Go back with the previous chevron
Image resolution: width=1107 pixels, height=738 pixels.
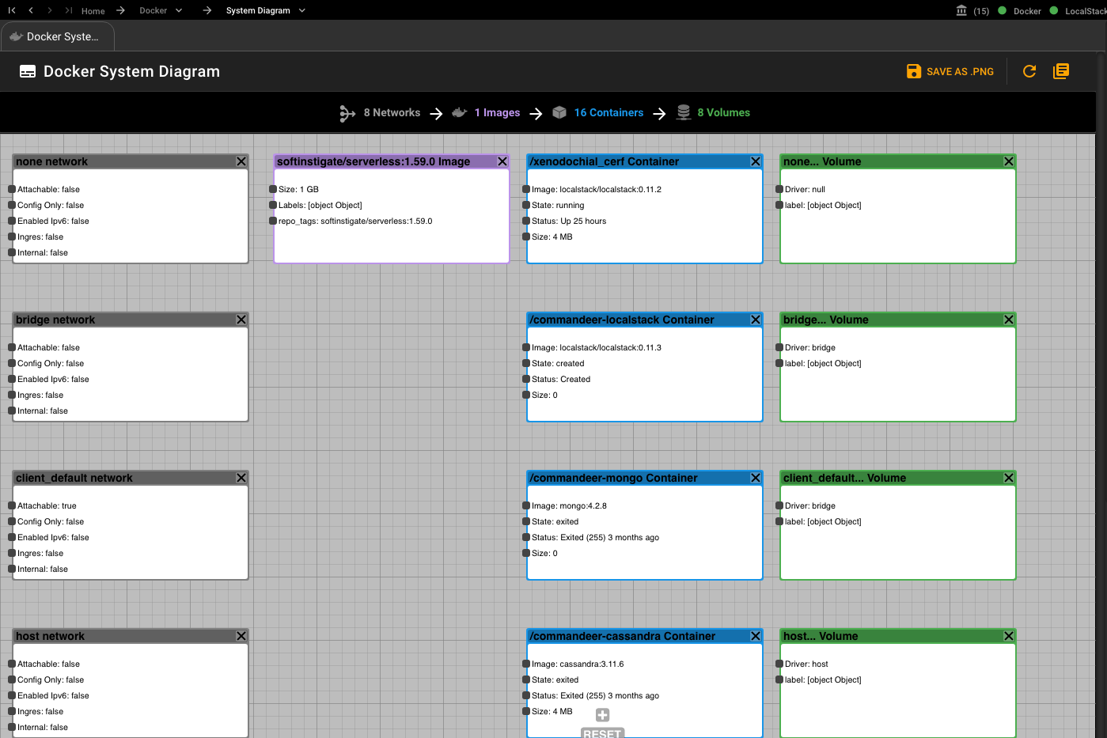click(31, 10)
